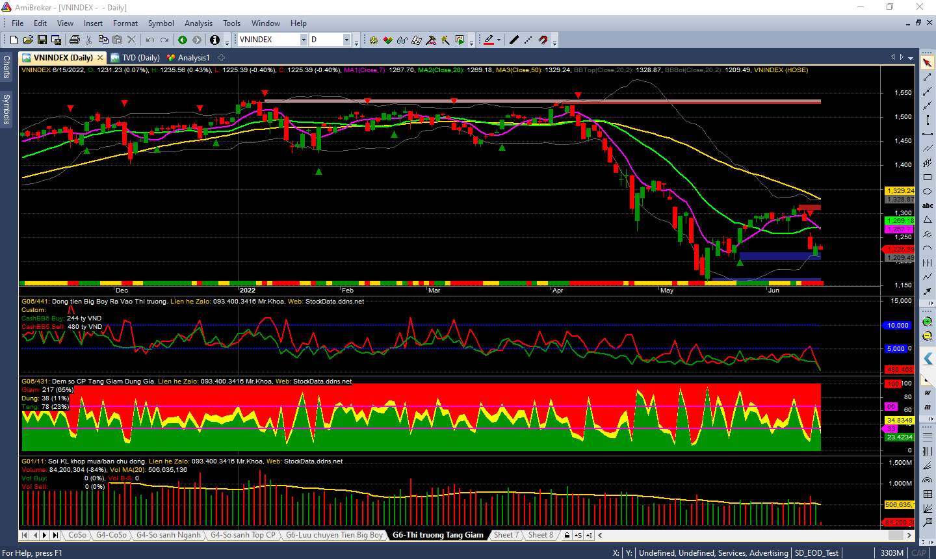Click the green zoom-in magnifier

coord(928,322)
